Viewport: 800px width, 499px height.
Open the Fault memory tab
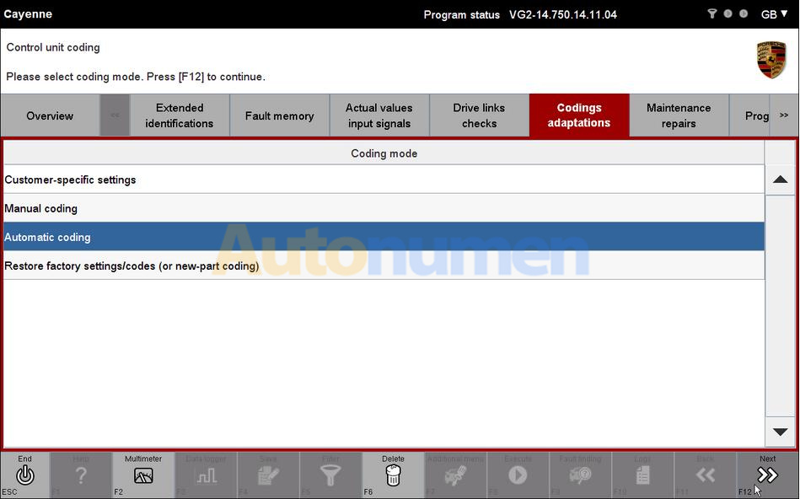pos(279,115)
